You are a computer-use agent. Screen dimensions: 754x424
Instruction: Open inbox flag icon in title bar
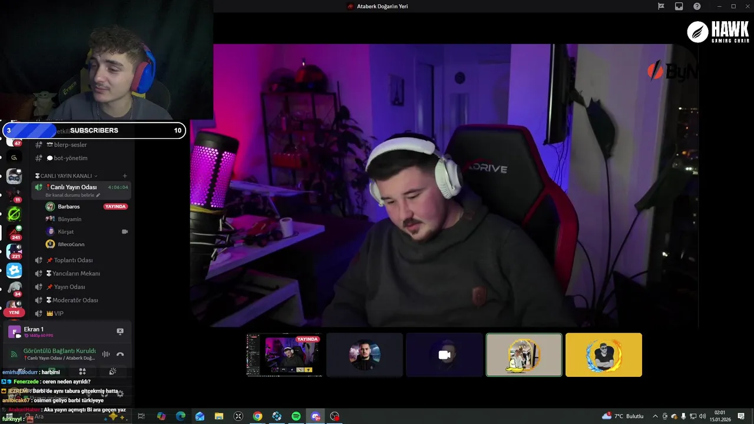661,6
